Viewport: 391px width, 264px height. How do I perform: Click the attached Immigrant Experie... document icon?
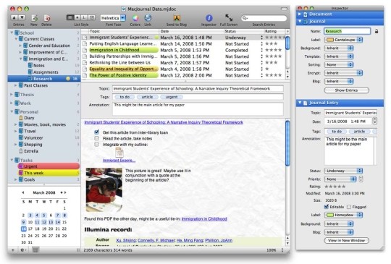coord(119,153)
